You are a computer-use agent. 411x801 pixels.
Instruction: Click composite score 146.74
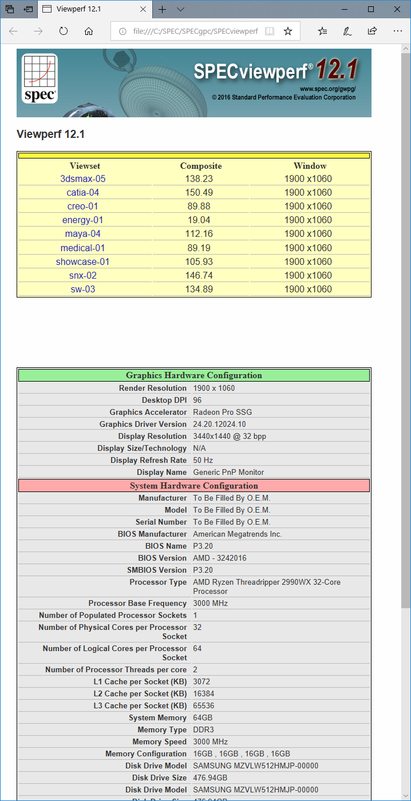200,276
